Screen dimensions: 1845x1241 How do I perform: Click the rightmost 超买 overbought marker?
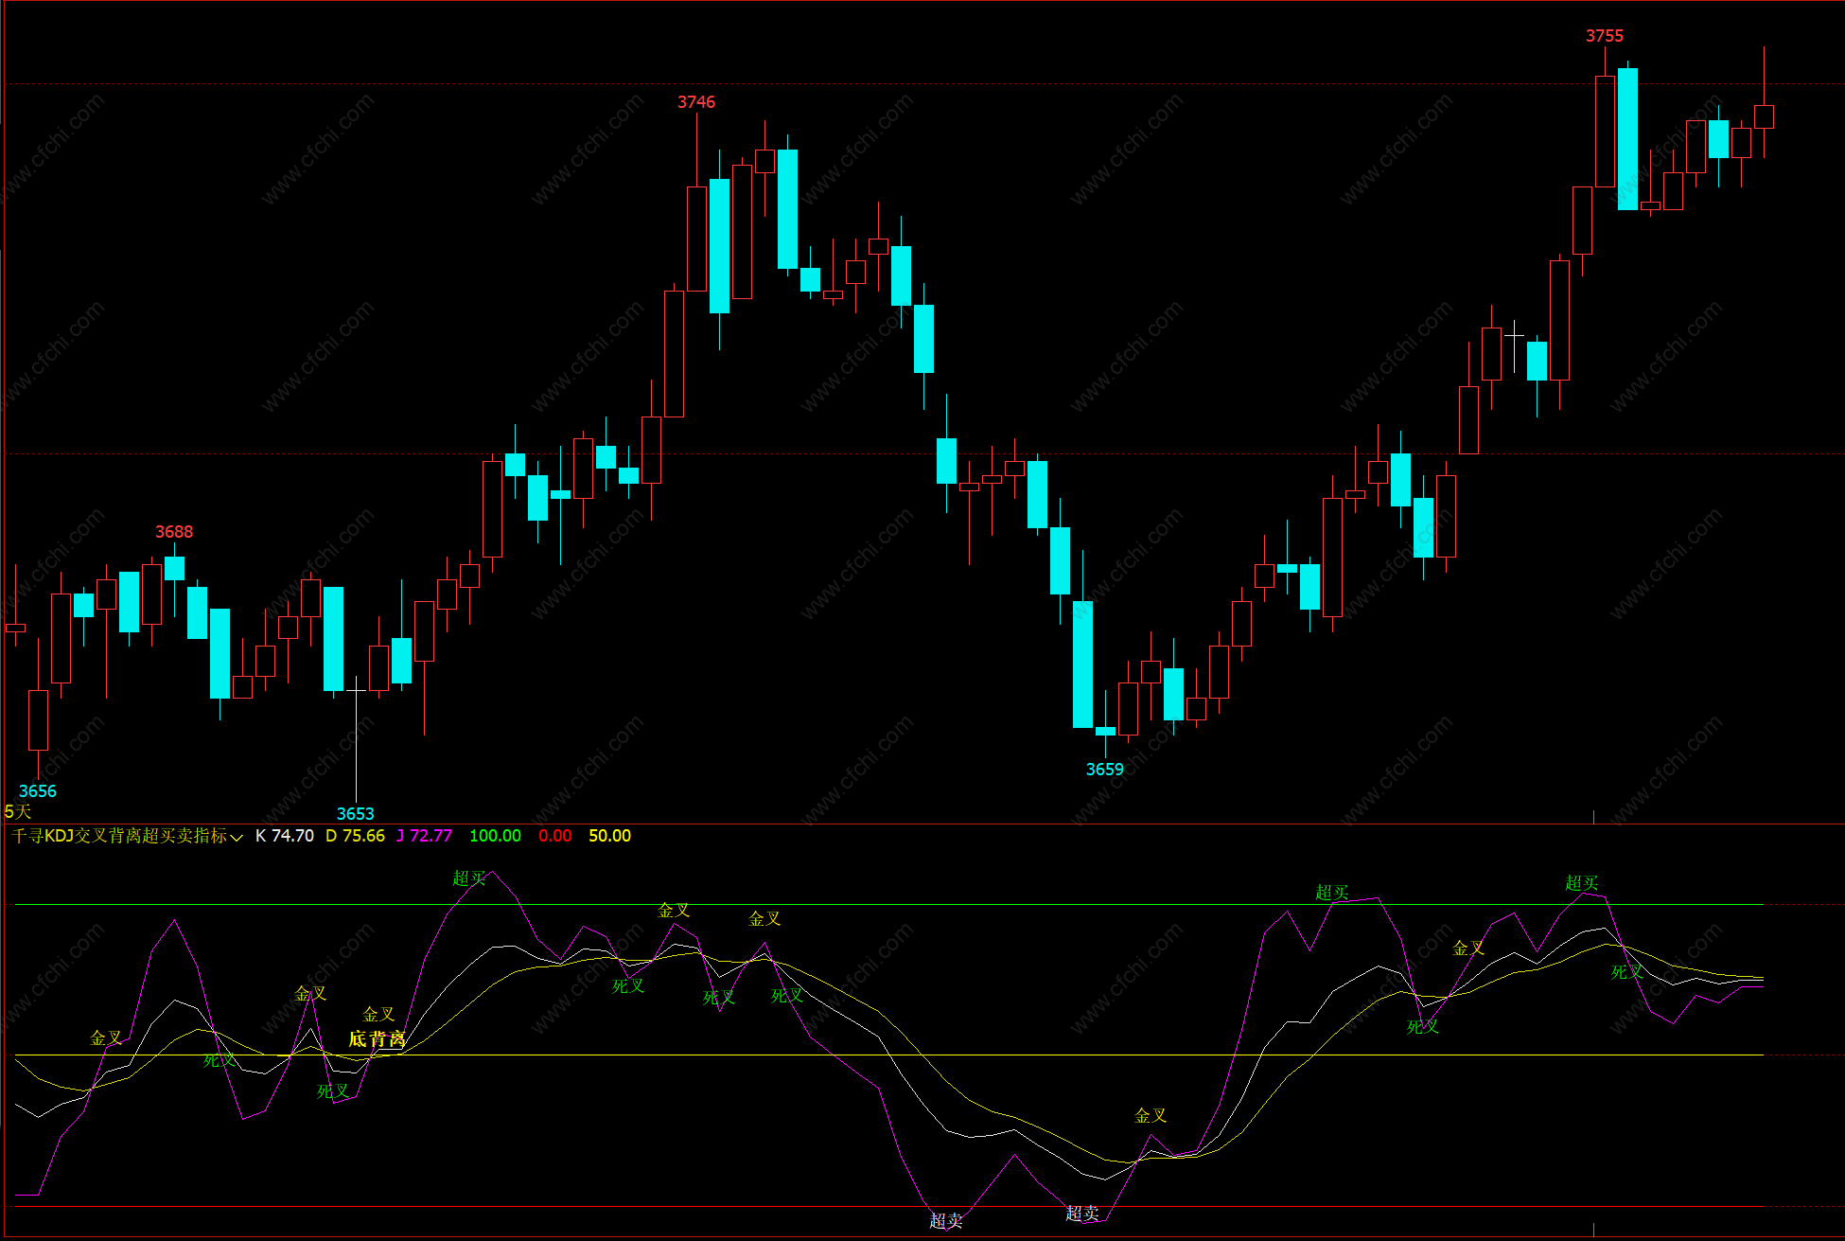(1581, 883)
